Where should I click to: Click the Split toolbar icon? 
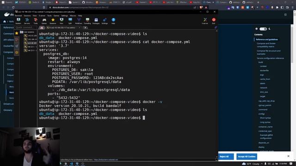(x=70, y=21)
